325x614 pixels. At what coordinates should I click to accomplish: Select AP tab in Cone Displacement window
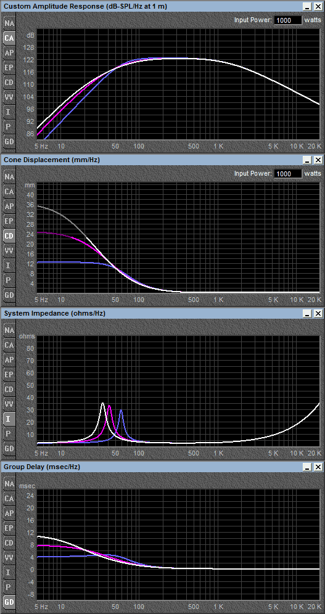pos(9,207)
